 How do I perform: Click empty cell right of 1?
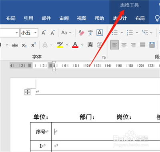tap(106, 146)
